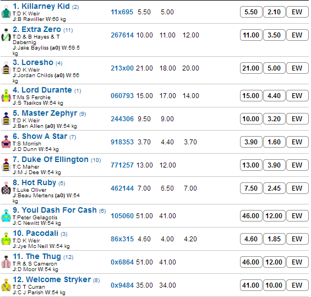The width and height of the screenshot is (311, 297).
Task: Click EW button for Loresho
Action: click(x=297, y=68)
